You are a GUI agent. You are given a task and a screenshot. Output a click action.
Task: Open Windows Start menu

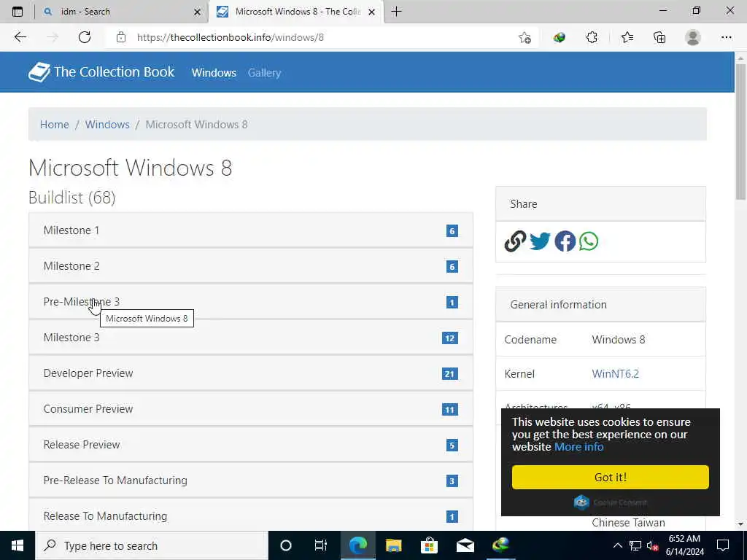point(18,545)
